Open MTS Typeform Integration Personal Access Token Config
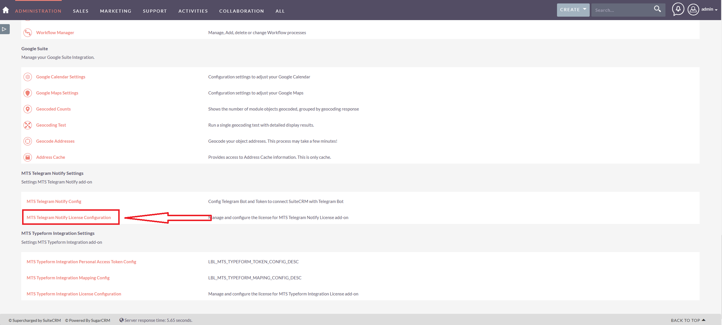This screenshot has width=722, height=325. coord(81,261)
